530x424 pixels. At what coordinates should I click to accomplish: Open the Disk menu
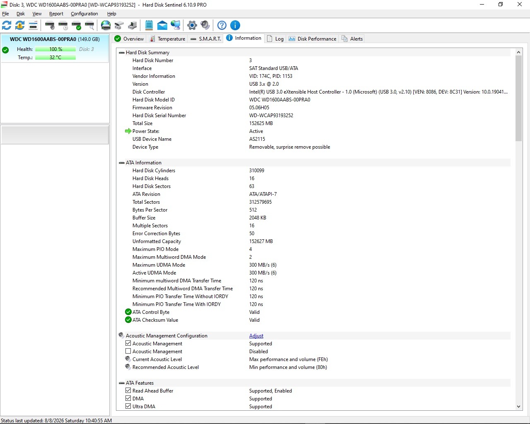click(21, 14)
